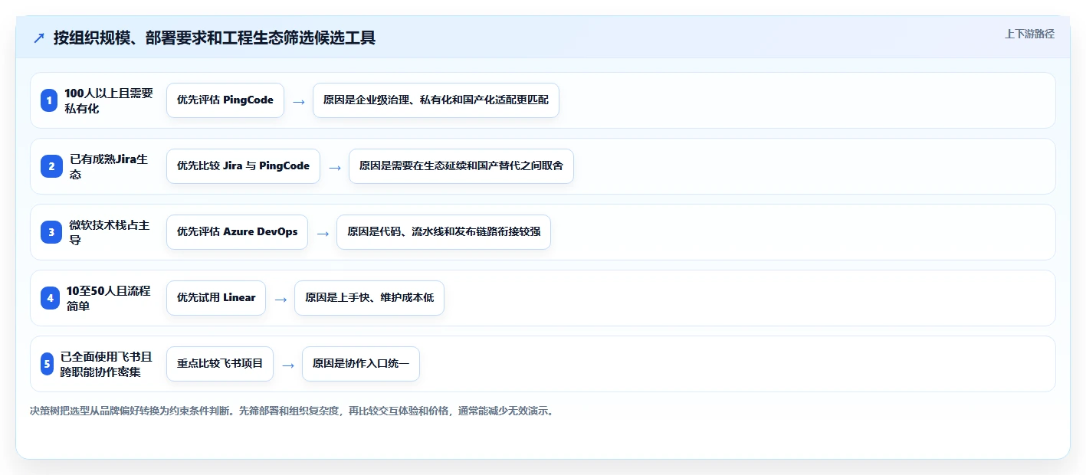Click the number 3 badge for 微软技术栈占主导
This screenshot has height=475, width=1086.
tap(51, 232)
